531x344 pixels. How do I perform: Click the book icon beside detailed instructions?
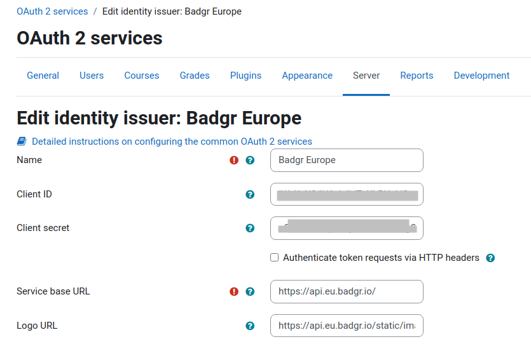22,142
